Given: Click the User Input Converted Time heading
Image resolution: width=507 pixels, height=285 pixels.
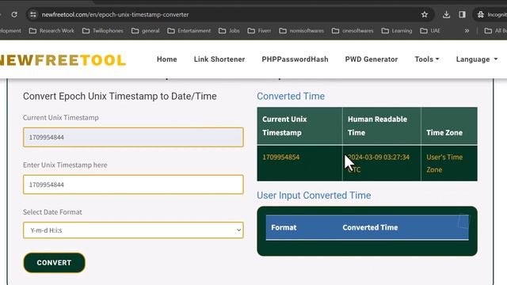Looking at the screenshot, I should coord(314,196).
